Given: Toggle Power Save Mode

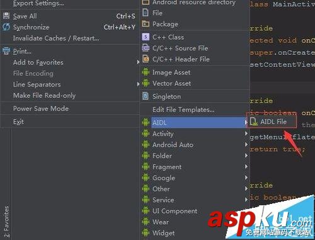Looking at the screenshot, I should 69,109.
